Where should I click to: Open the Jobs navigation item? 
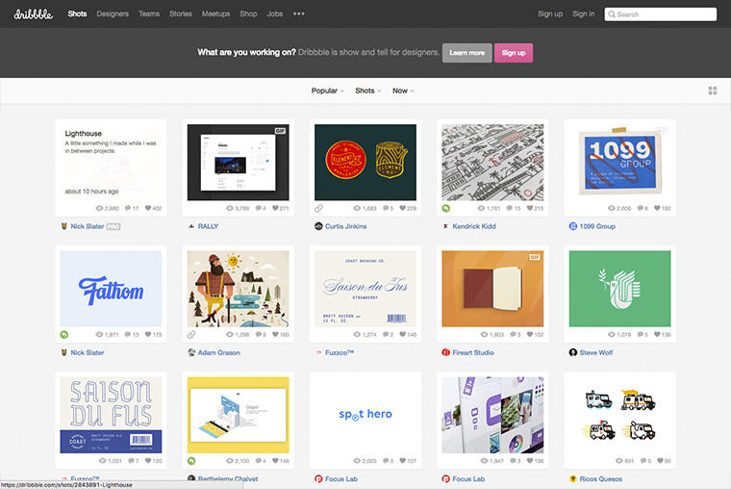(x=274, y=13)
